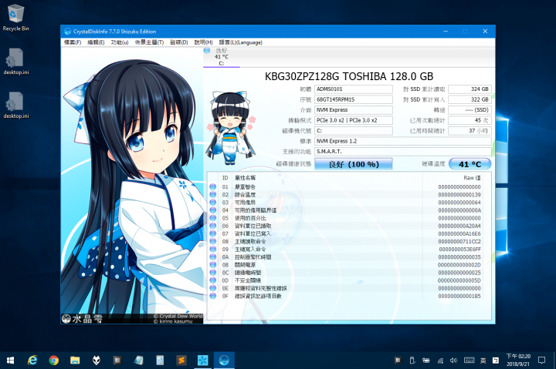556x369 pixels.
Task: Open the 編輯(E) menu
Action: pyautogui.click(x=96, y=42)
